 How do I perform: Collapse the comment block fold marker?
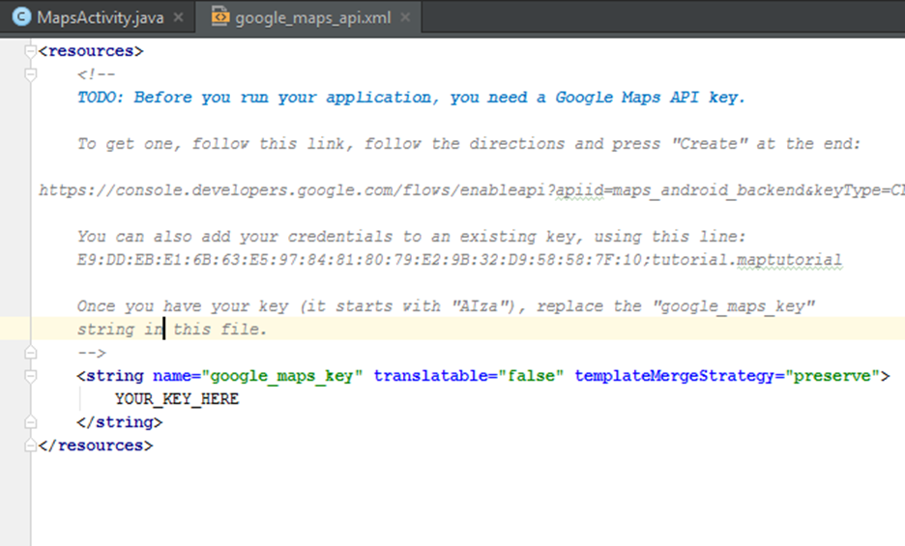pyautogui.click(x=30, y=74)
